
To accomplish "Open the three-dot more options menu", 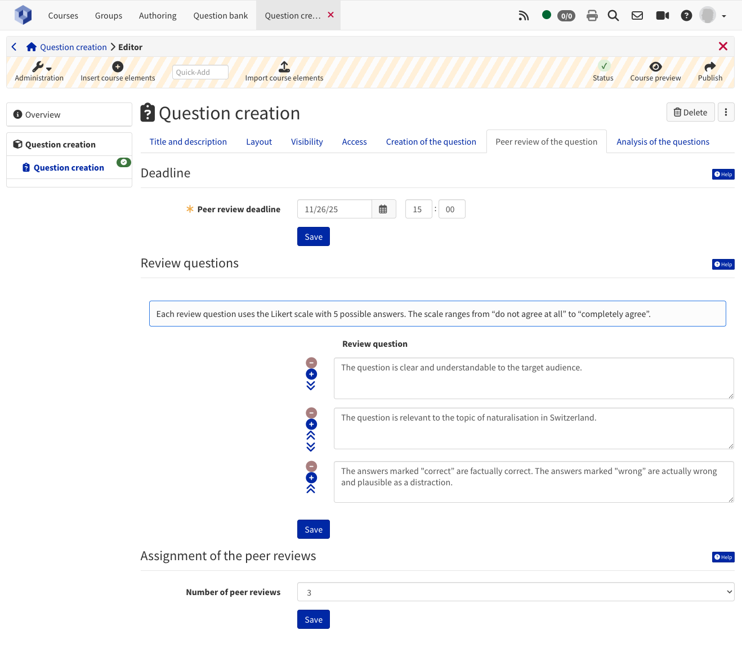I will (x=726, y=112).
